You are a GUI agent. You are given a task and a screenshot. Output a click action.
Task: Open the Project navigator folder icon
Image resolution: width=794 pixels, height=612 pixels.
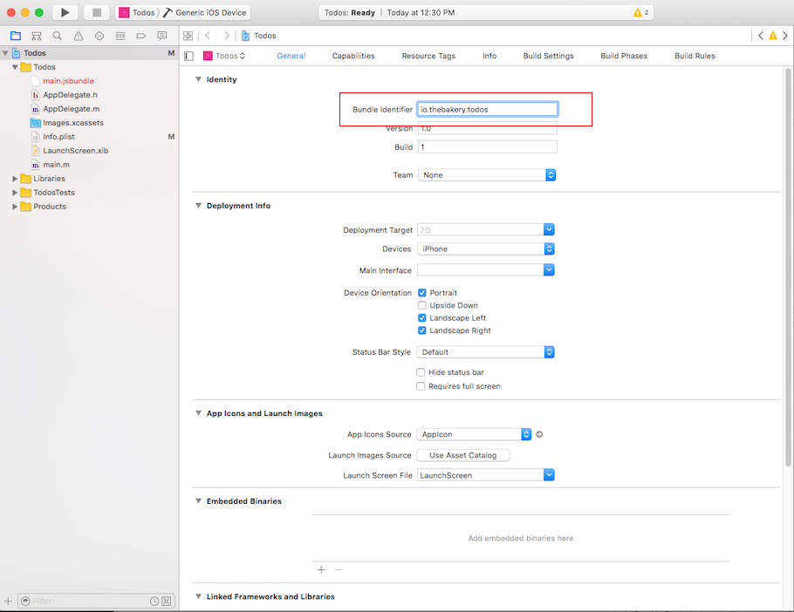click(16, 36)
